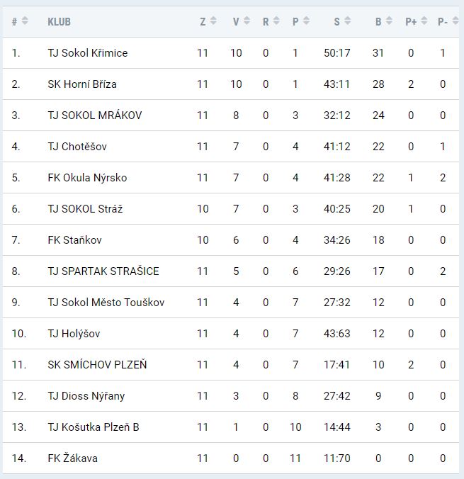Open TJ Sokol Křimice club link

pos(88,53)
